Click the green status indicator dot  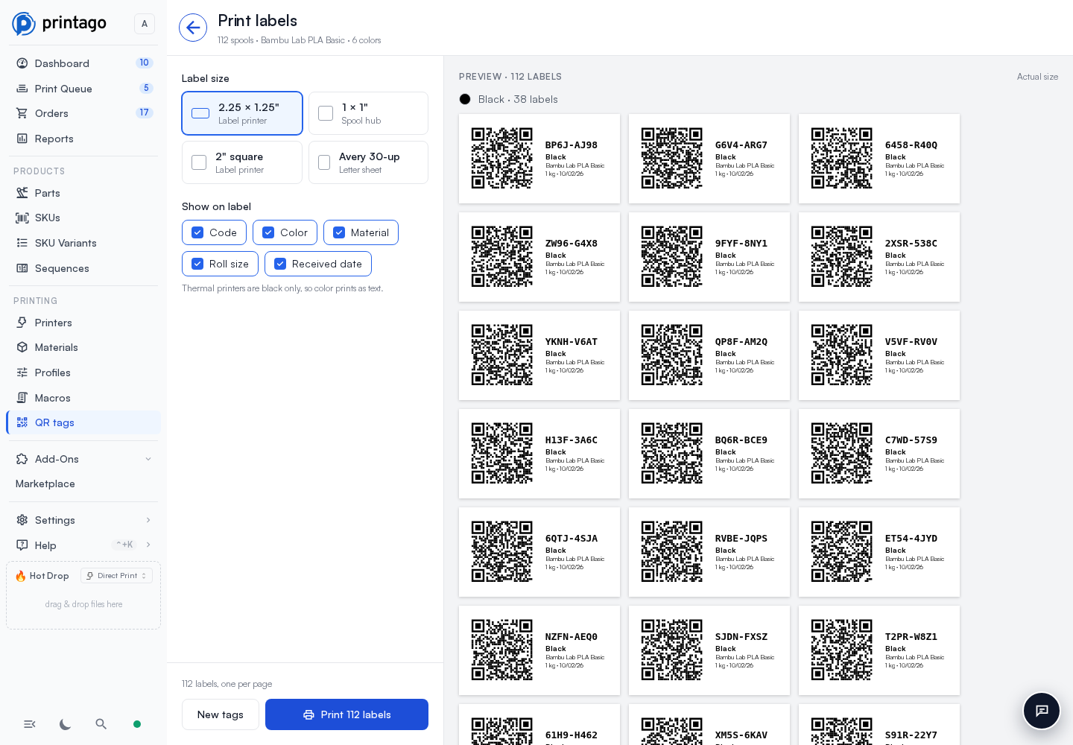pyautogui.click(x=137, y=724)
